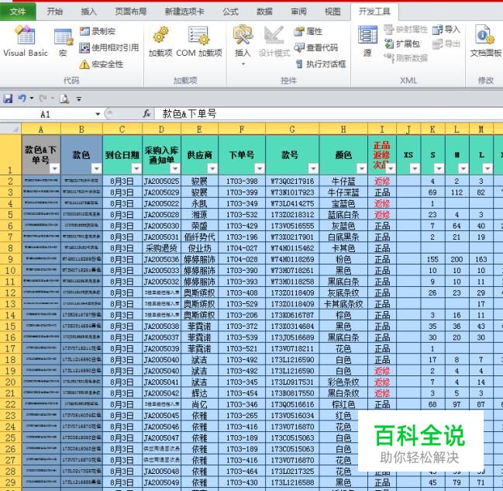
Task: Open the 宏 macros dialog
Action: point(64,43)
